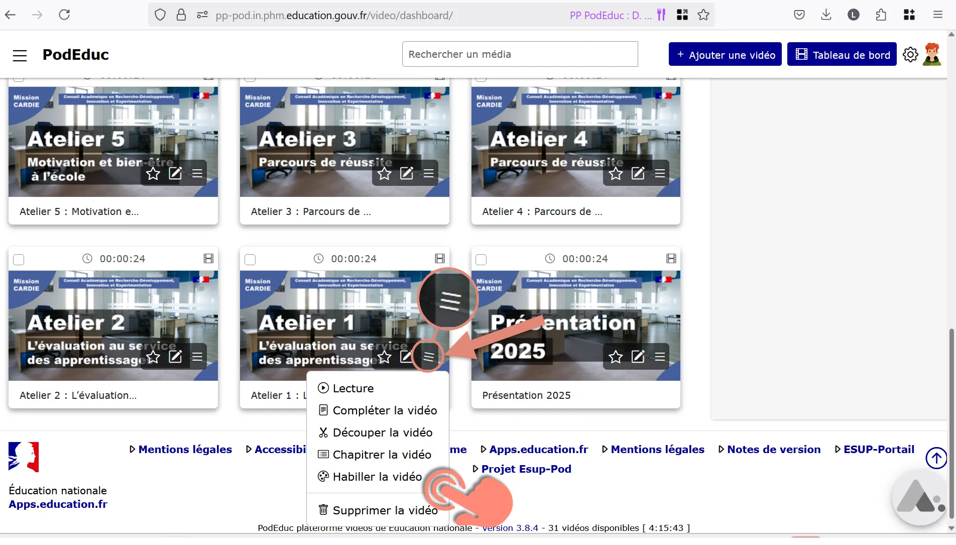Choose Découper la vidéo
Image resolution: width=956 pixels, height=545 pixels.
[x=378, y=433]
